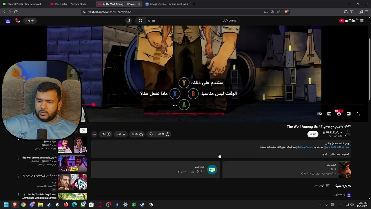Select the 'الكل' filter chip
371x209 pixels.
click(83, 130)
